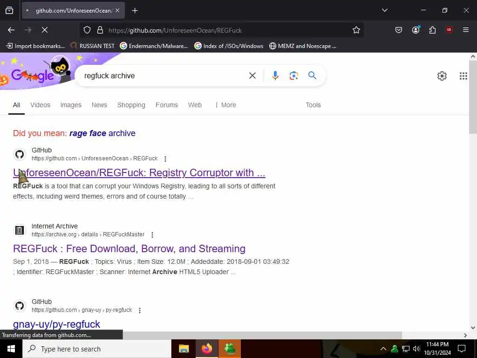Open the Endermanch/Malware bookmark

click(154, 46)
